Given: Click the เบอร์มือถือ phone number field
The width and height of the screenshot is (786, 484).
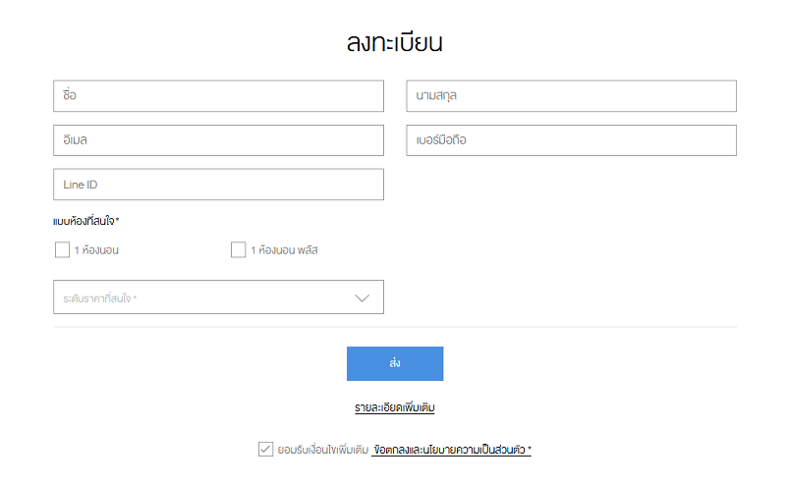Looking at the screenshot, I should [x=572, y=140].
